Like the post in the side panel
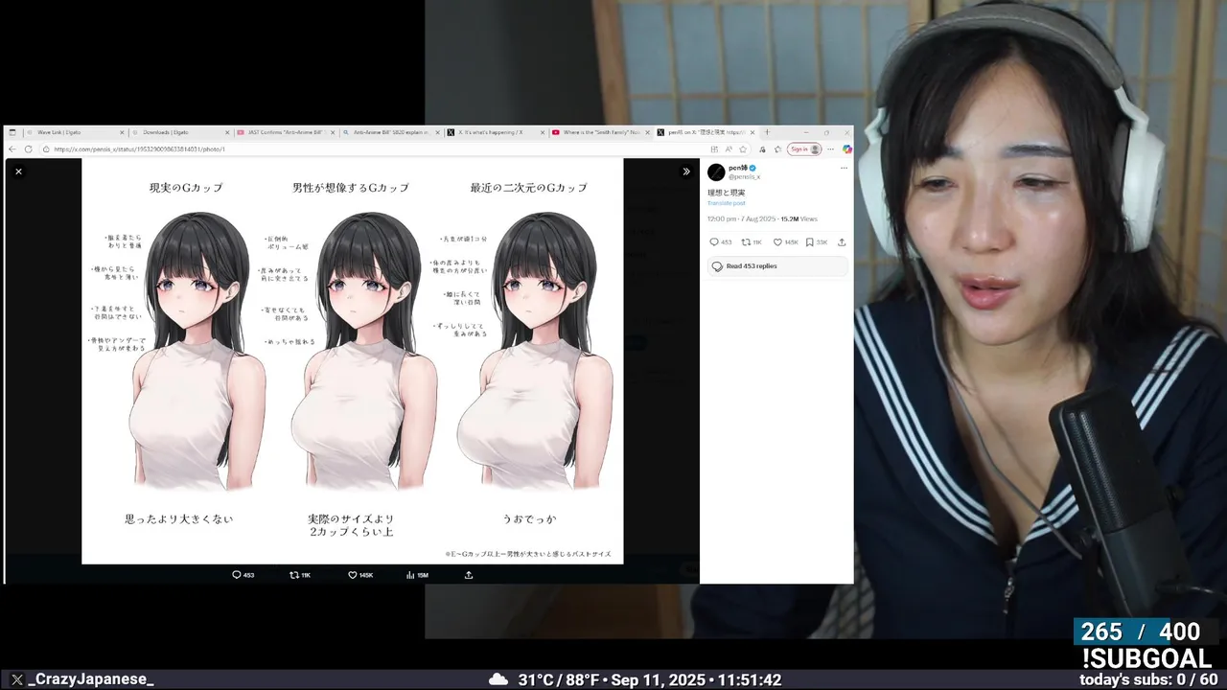Viewport: 1227px width, 690px height. (778, 242)
